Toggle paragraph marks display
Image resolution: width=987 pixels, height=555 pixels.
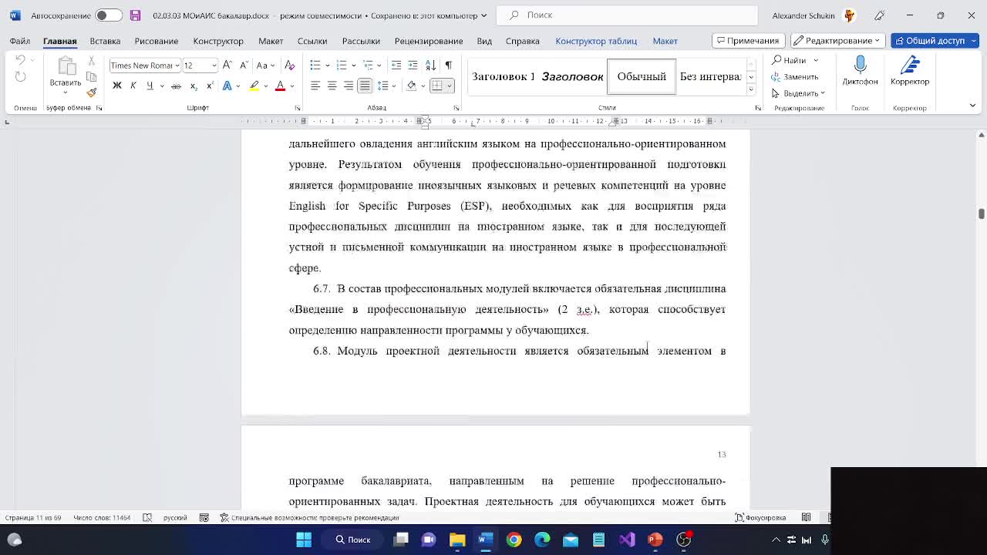point(448,66)
